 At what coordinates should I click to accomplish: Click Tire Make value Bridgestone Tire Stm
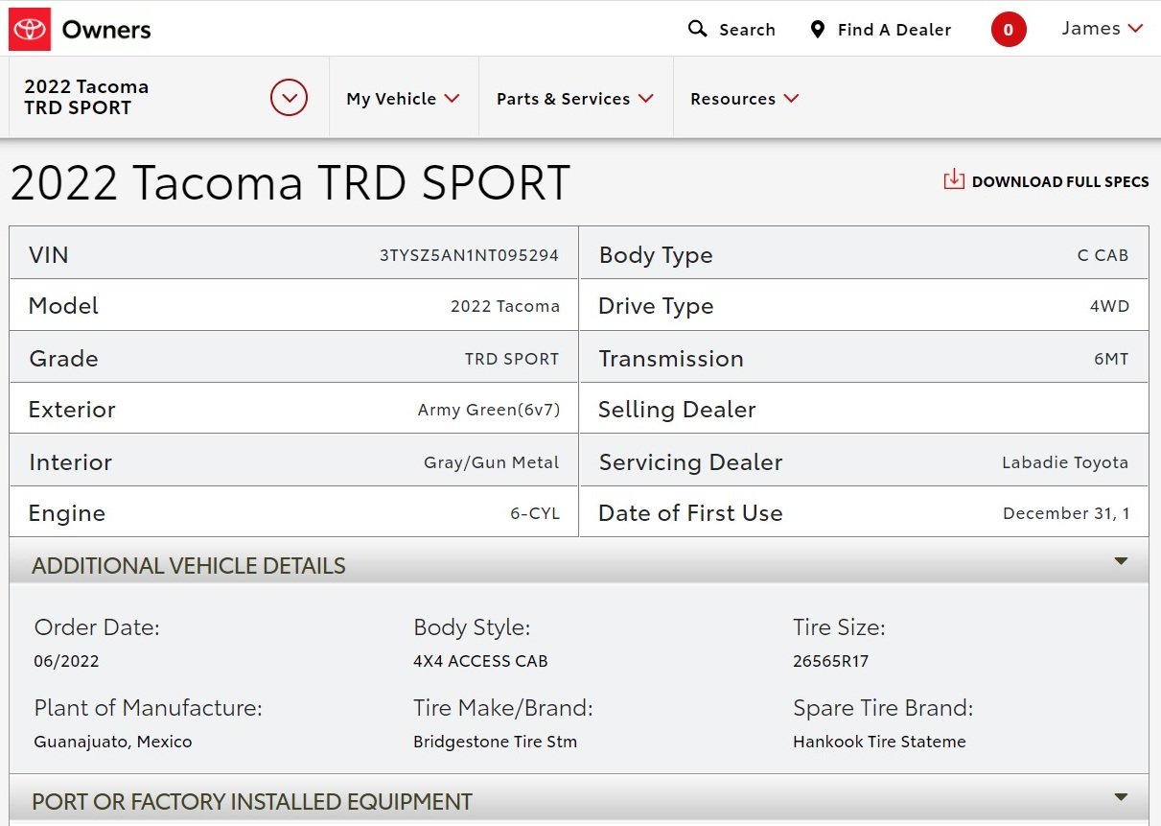tap(495, 742)
